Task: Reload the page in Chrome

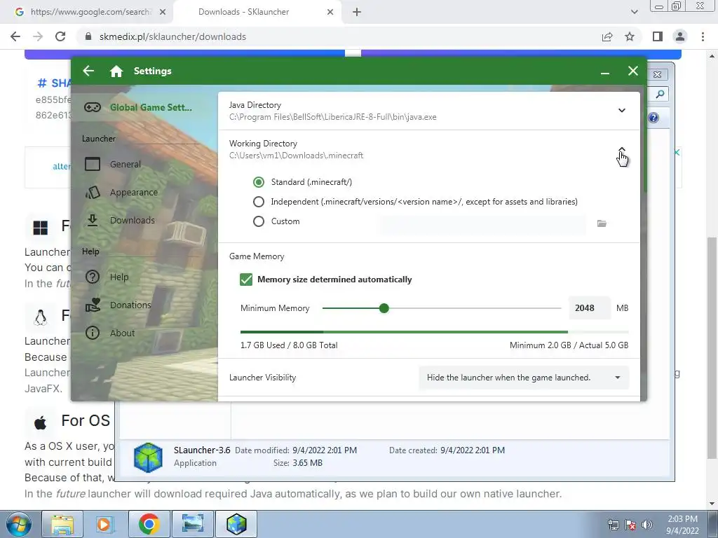Action: click(x=60, y=36)
